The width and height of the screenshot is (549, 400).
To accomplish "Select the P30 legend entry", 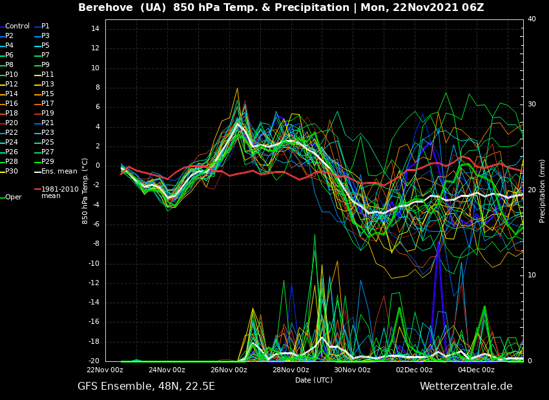I will pos(12,172).
